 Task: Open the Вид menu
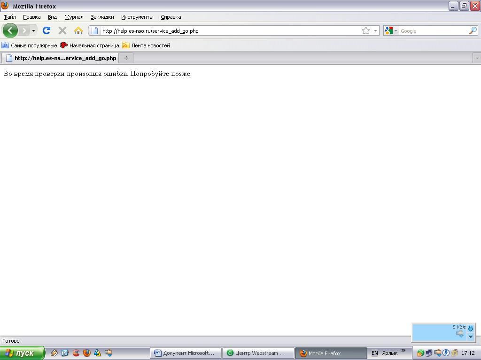point(53,17)
